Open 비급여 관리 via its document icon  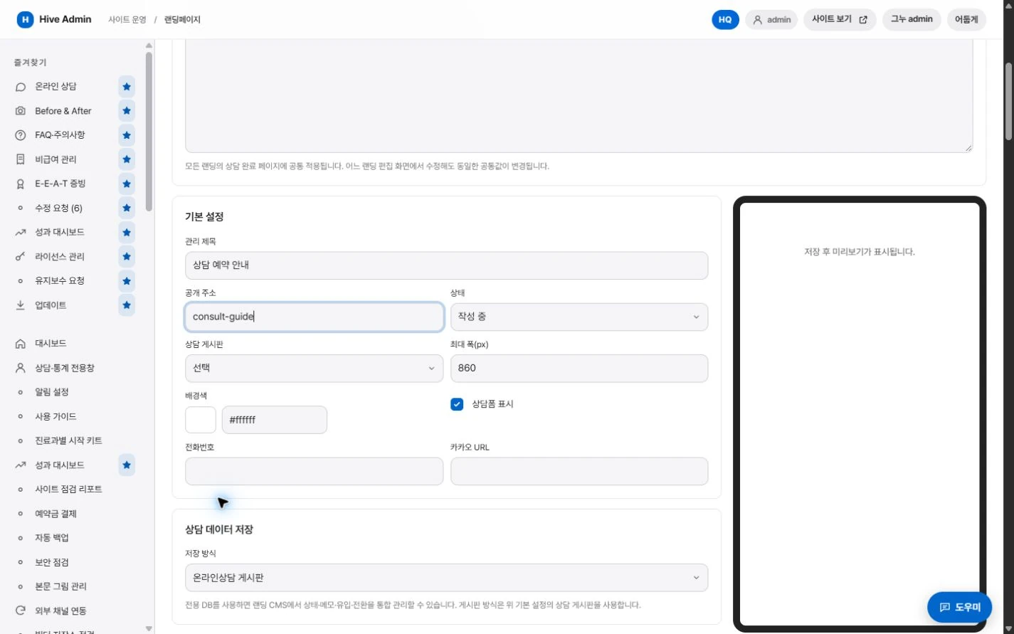click(x=21, y=159)
